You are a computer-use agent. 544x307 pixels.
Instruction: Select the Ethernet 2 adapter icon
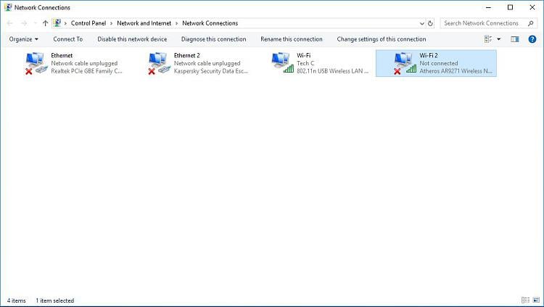pos(160,63)
